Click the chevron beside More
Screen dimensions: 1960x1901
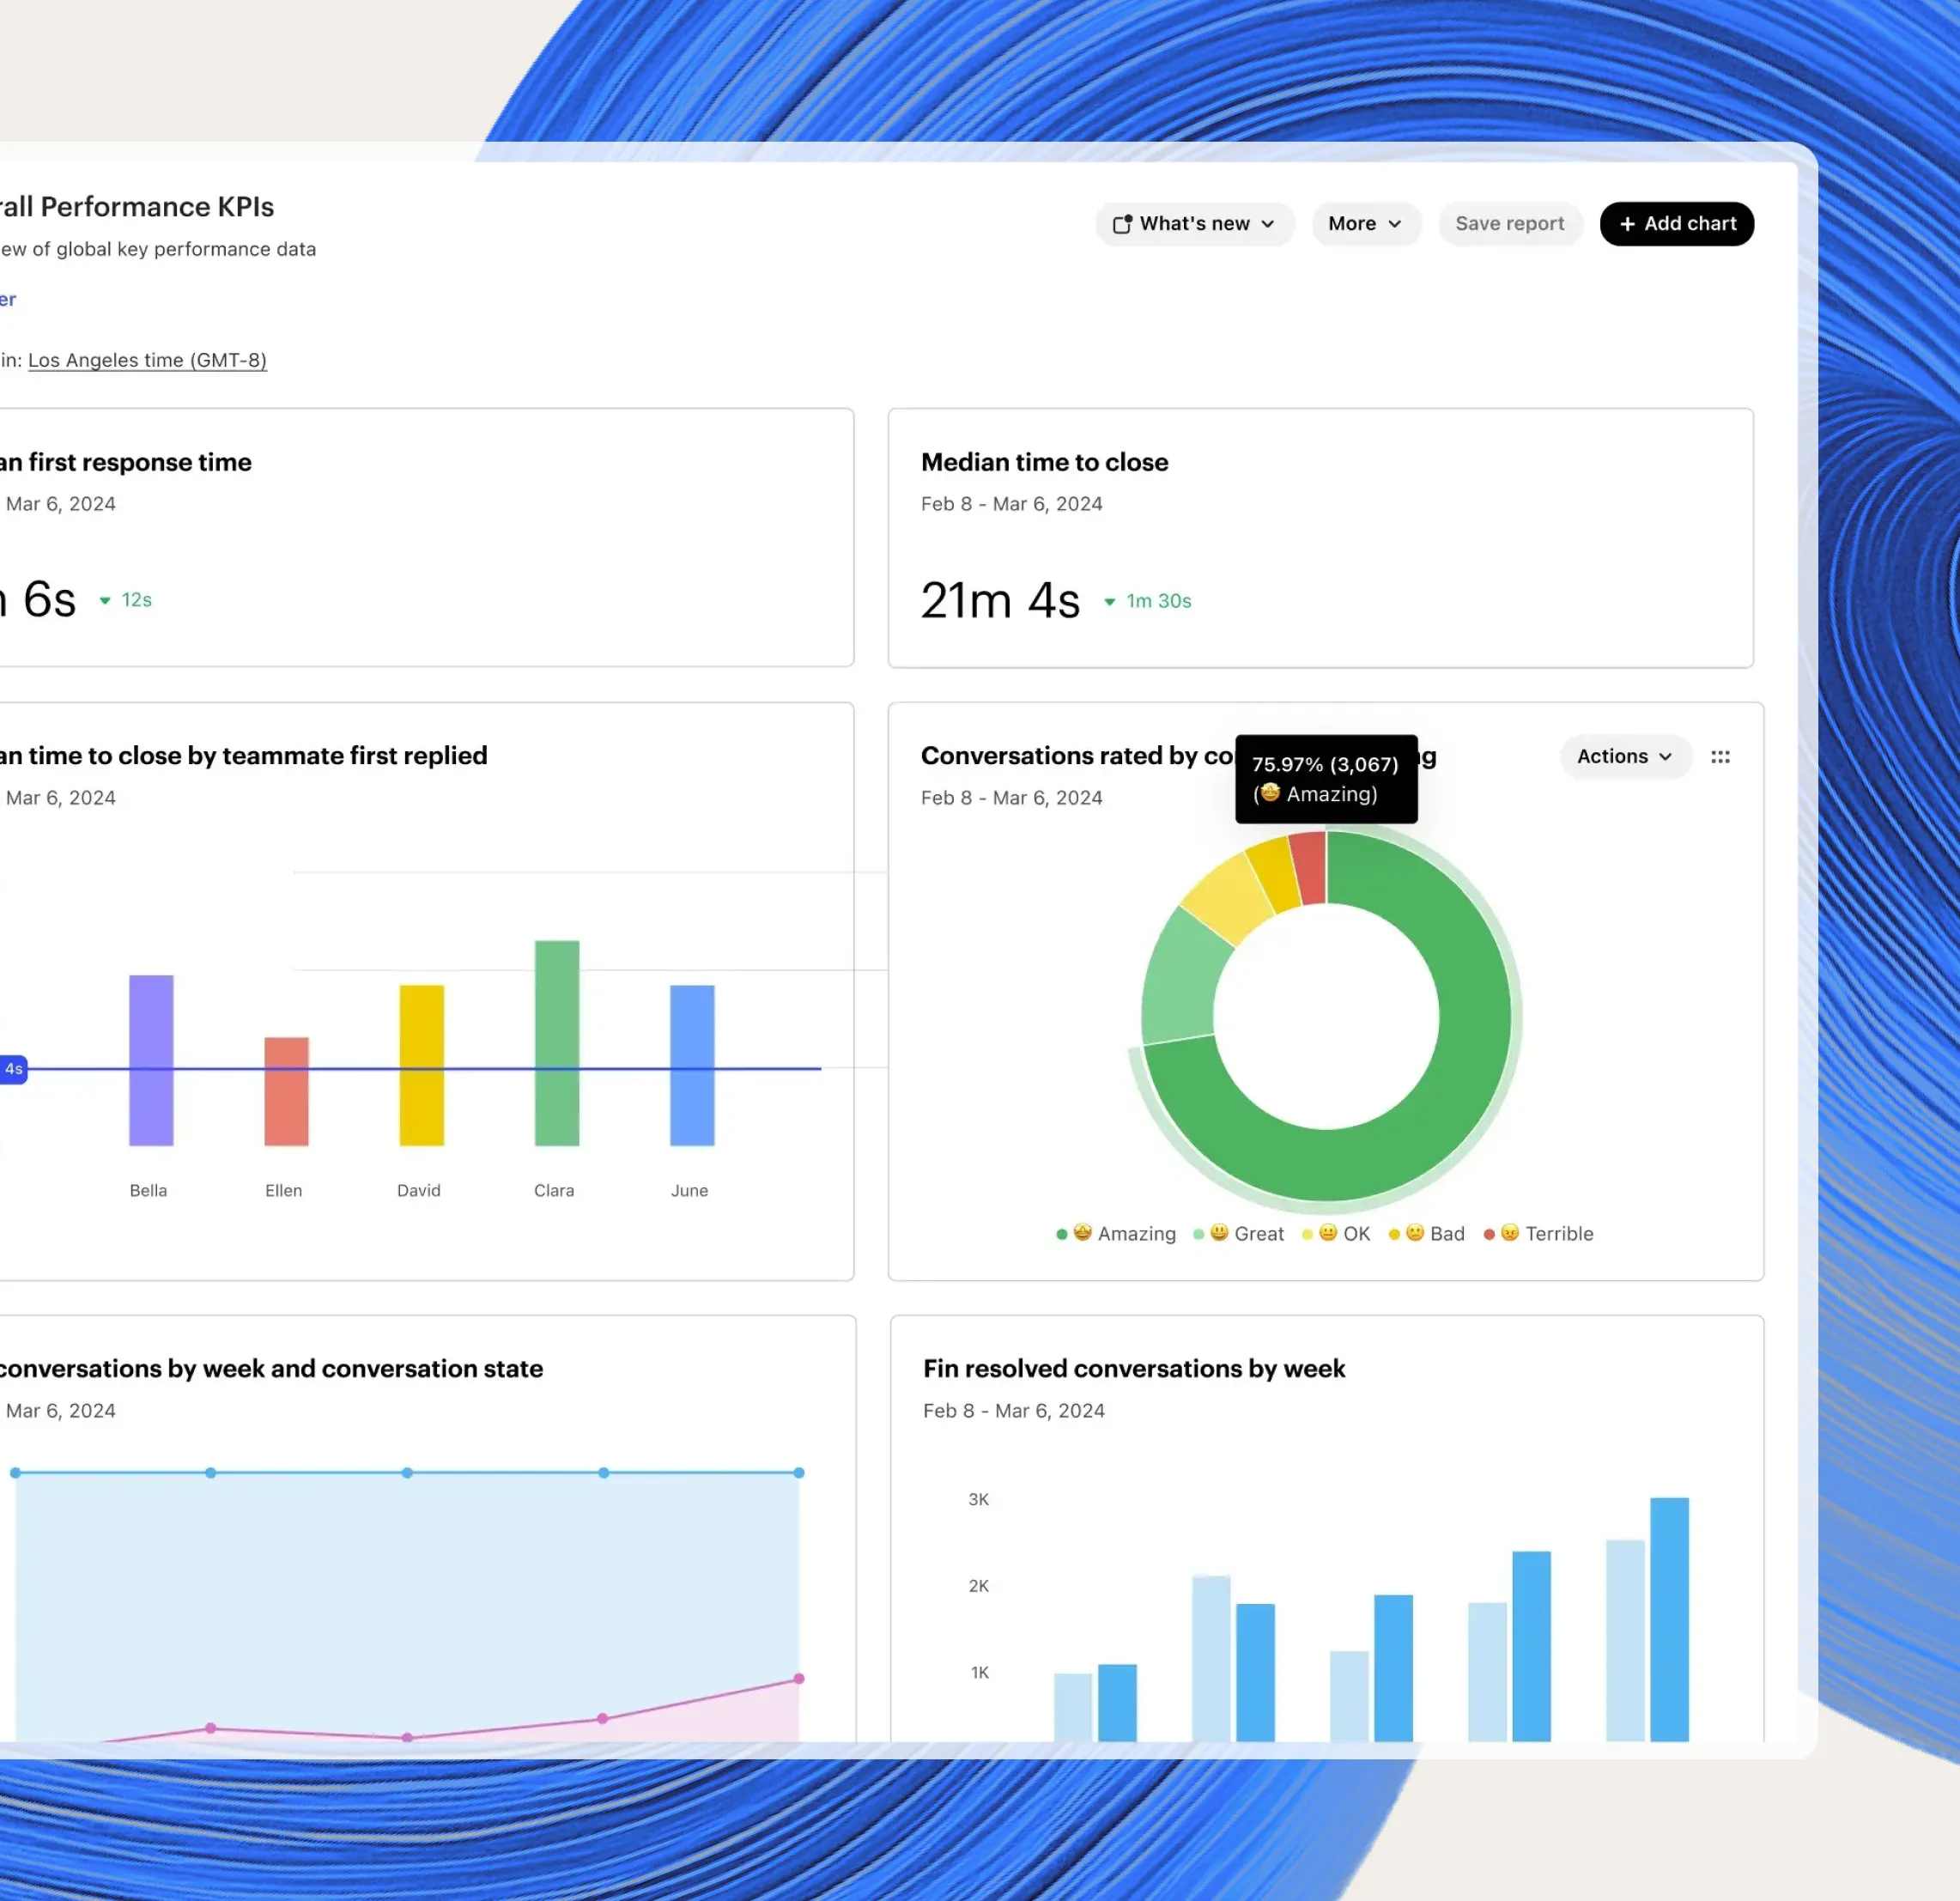click(1395, 224)
